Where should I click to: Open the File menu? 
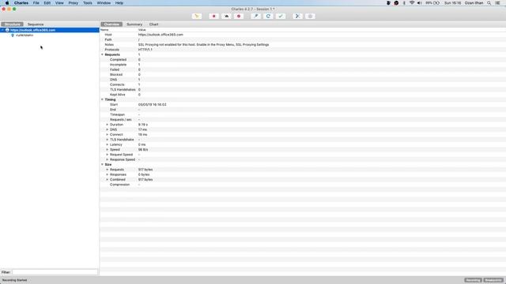click(x=36, y=3)
